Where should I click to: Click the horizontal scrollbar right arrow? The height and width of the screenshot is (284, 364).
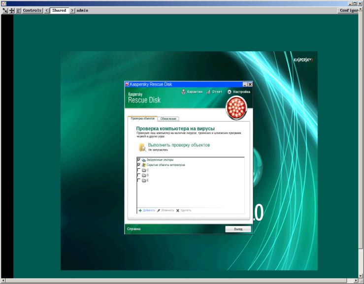tap(356, 281)
